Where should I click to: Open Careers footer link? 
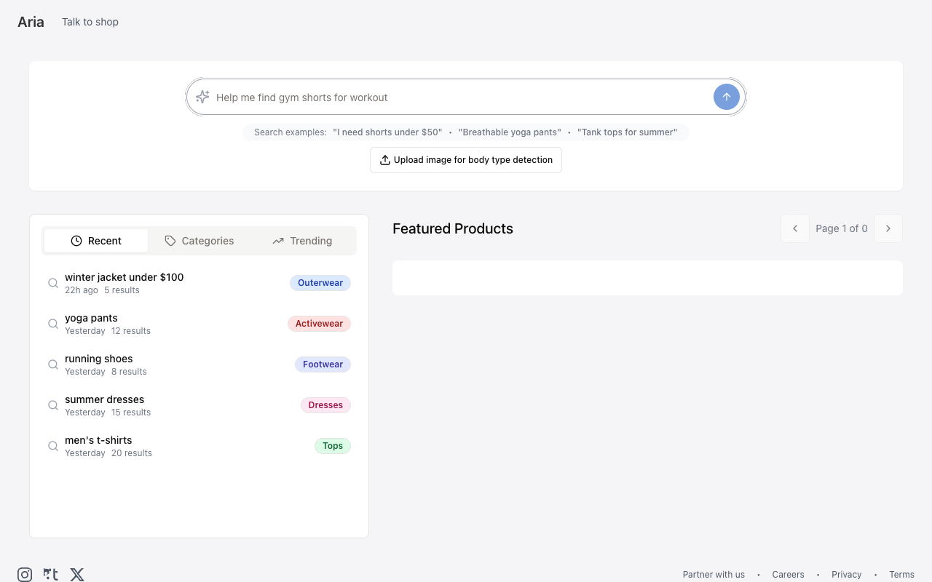(788, 575)
